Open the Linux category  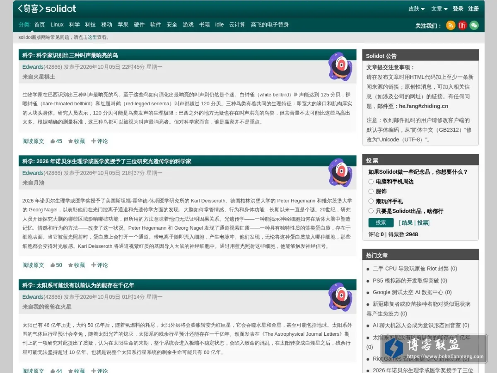(57, 24)
